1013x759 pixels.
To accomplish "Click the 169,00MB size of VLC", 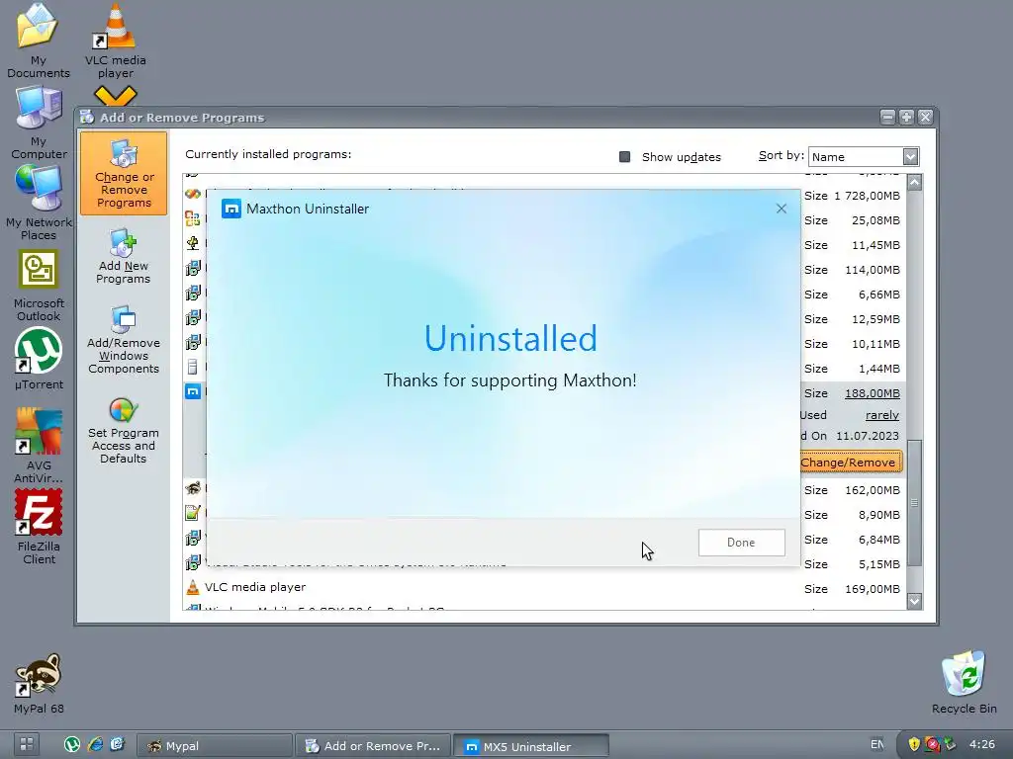I will (x=873, y=589).
